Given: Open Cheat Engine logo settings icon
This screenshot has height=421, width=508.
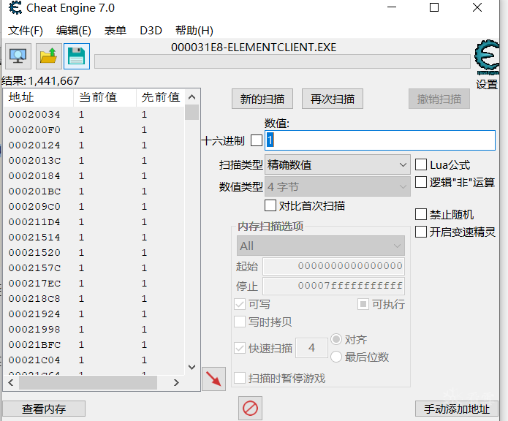Looking at the screenshot, I should (x=487, y=58).
